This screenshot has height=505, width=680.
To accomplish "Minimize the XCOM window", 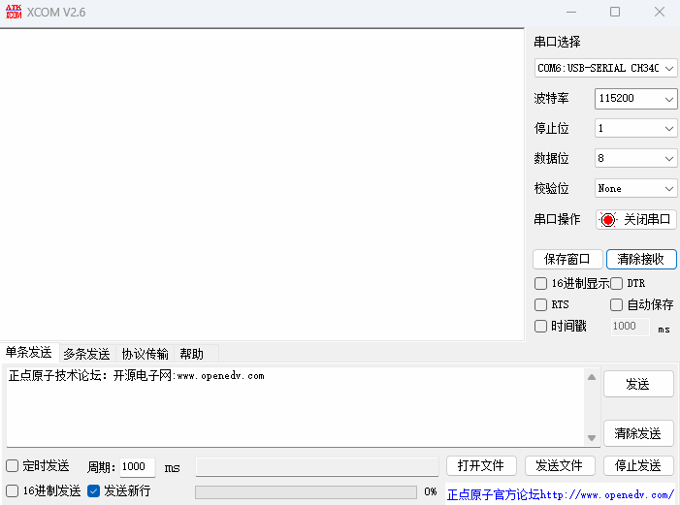I will point(571,13).
